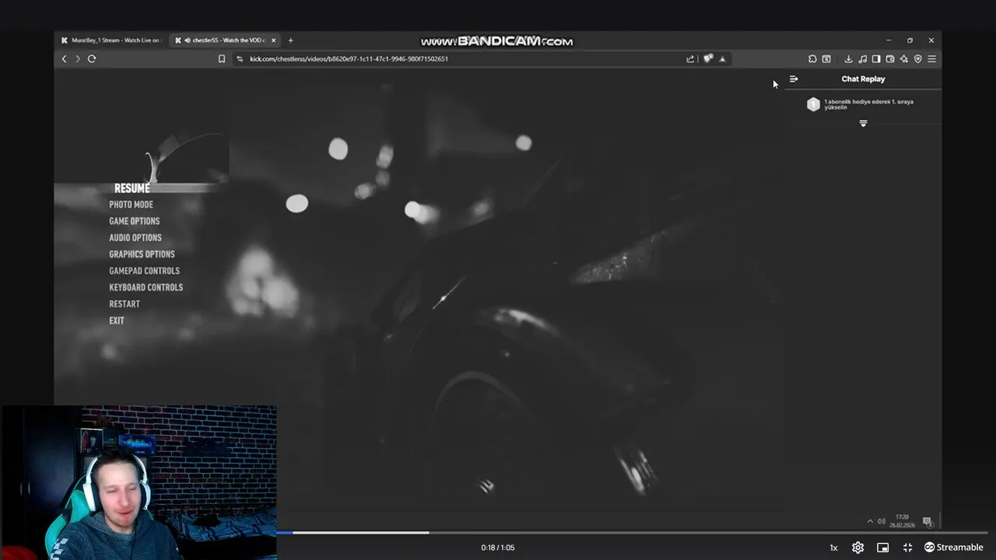
Task: Open the Streamable logo link
Action: point(953,548)
